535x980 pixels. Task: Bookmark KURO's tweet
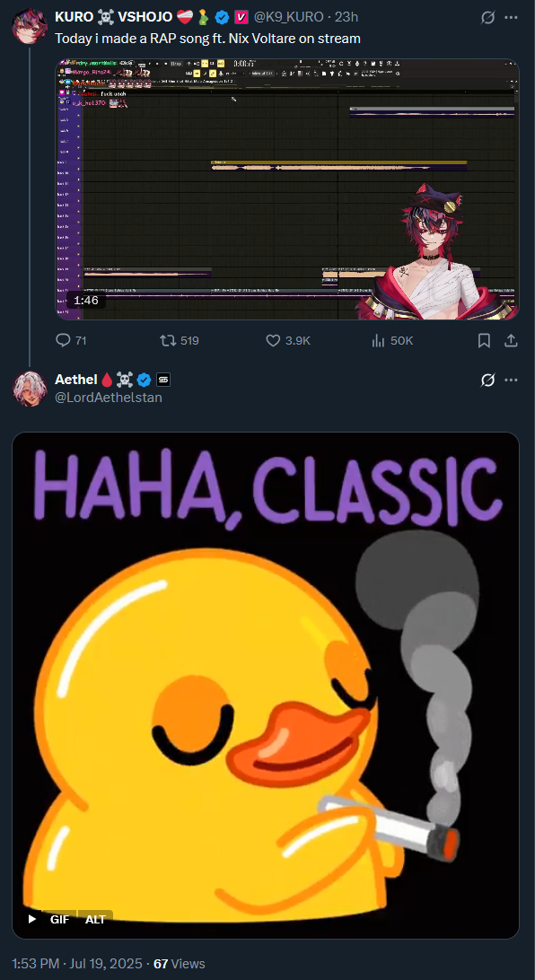coord(484,341)
